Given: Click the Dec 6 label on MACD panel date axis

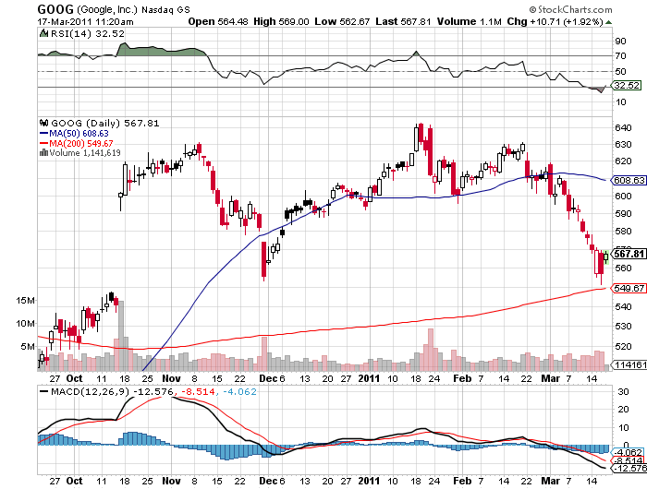Looking at the screenshot, I should click(273, 481).
